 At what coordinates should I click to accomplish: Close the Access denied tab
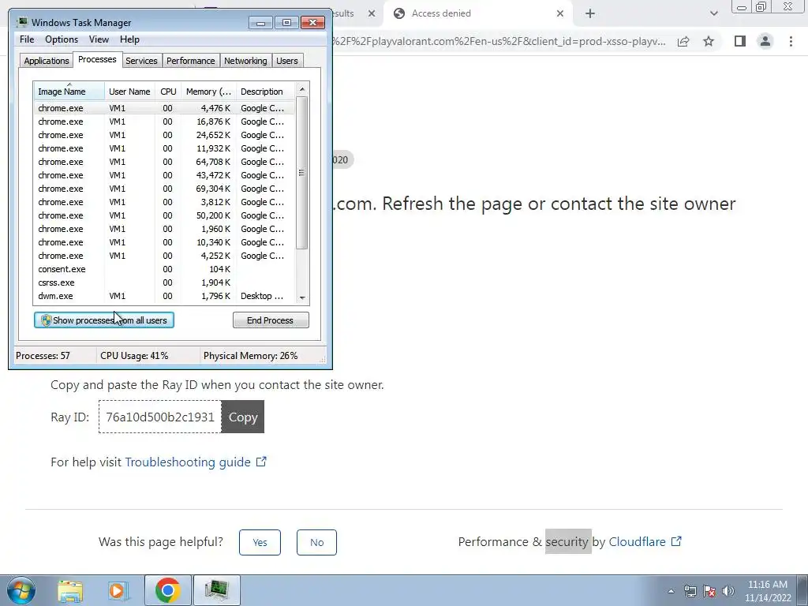tap(560, 13)
